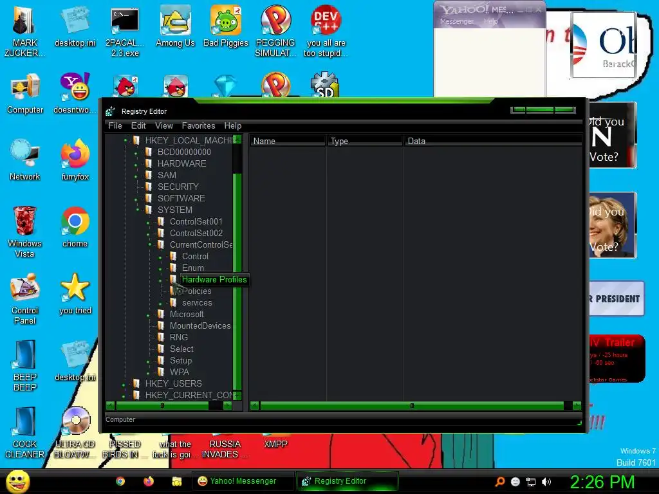Open the BEEP BEEP desktop icon
The width and height of the screenshot is (659, 494).
[25, 365]
